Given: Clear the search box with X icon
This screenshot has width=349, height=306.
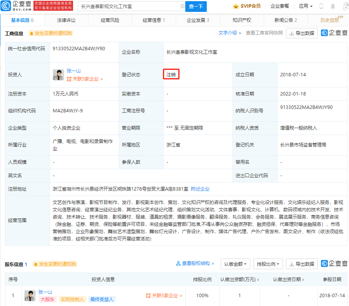Looking at the screenshot, I should (182, 7).
